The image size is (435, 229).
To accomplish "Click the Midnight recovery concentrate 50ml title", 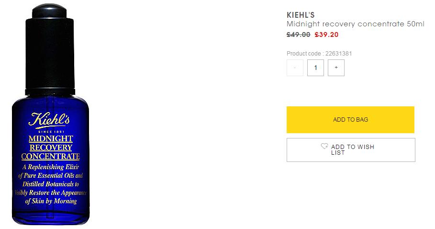I will [x=355, y=24].
